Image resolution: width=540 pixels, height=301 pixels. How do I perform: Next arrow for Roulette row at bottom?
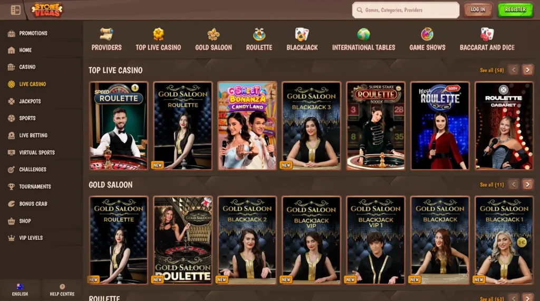(527, 298)
